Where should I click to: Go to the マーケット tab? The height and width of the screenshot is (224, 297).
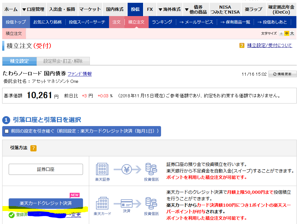pyautogui.click(x=90, y=9)
